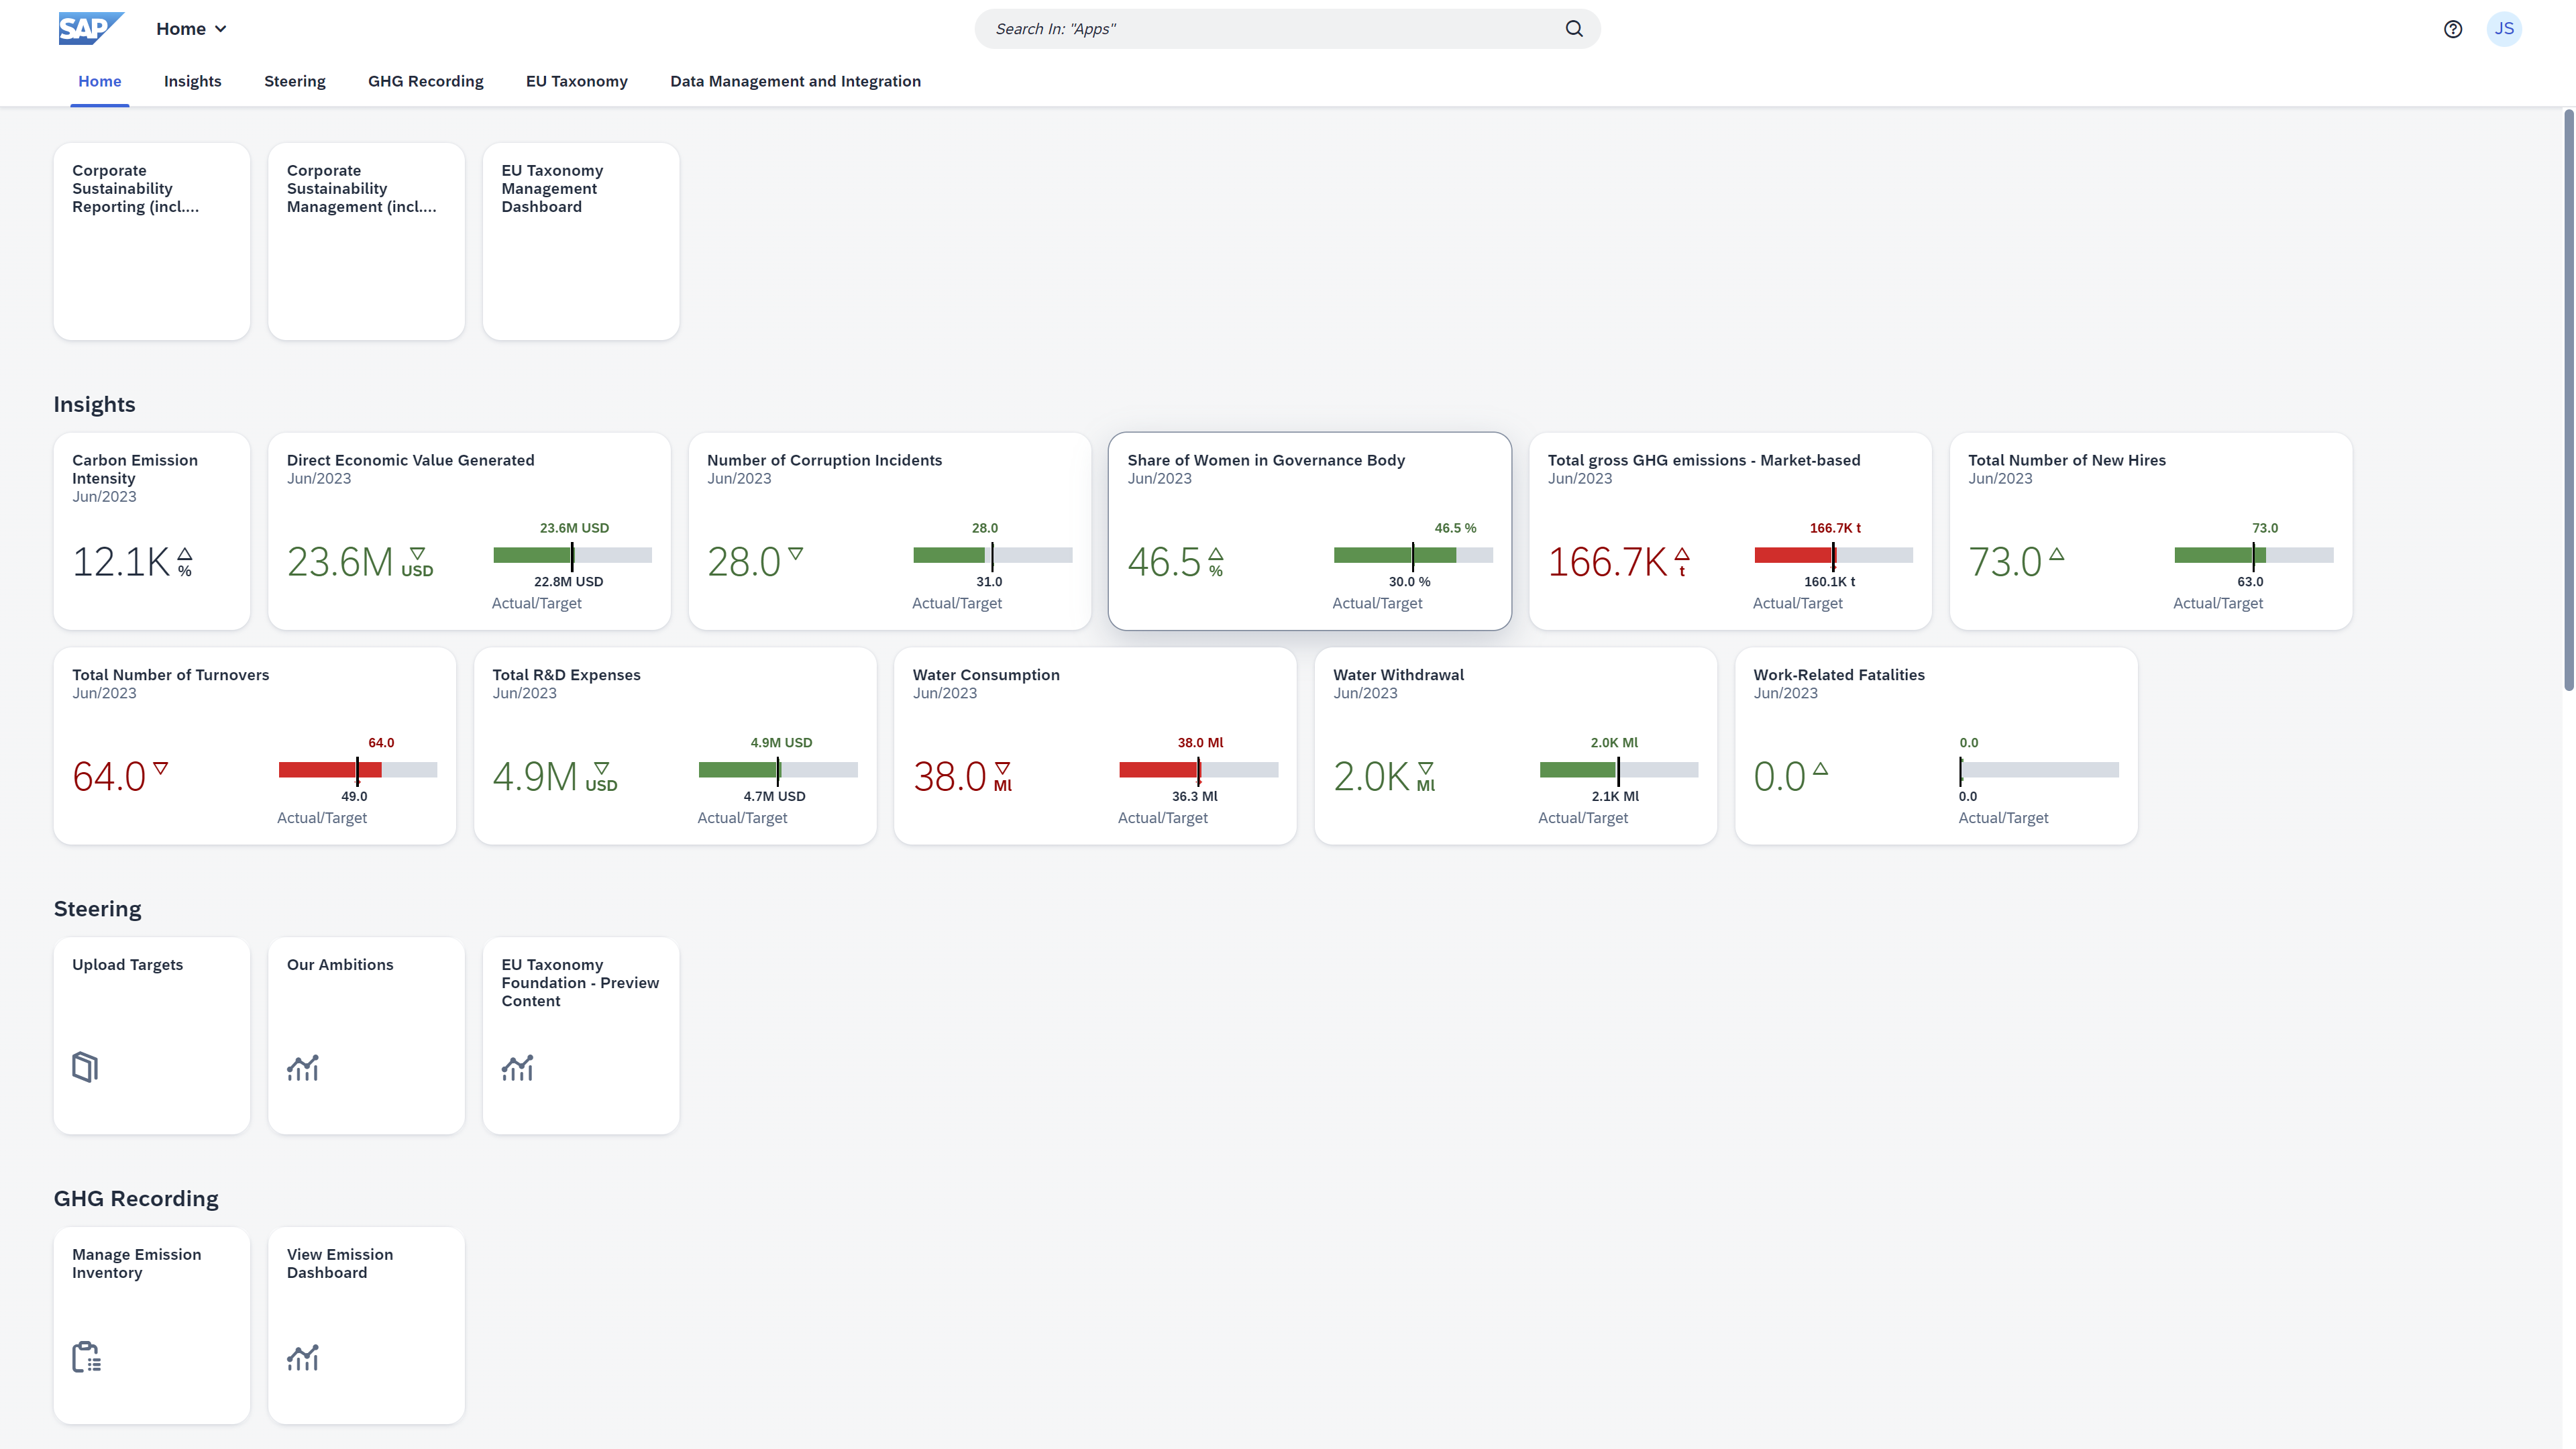This screenshot has height=1449, width=2576.
Task: Click the R&D Expenses down-trend arrow
Action: 601,769
